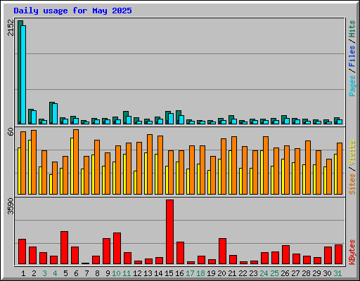Click the 3590 KBytes axis value
The height and width of the screenshot is (281, 360).
coord(11,207)
